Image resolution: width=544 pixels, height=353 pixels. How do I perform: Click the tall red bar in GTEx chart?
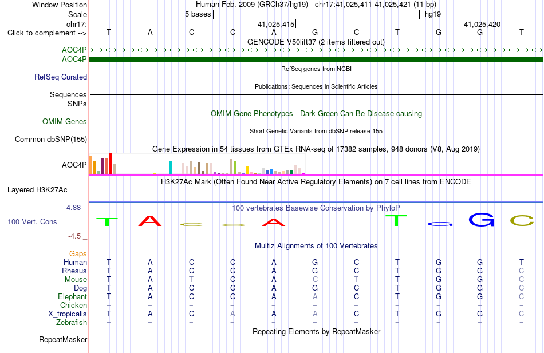point(111,164)
